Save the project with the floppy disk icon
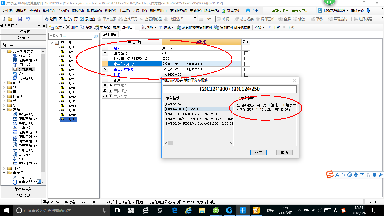Image resolution: width=384 pixels, height=216 pixels. pos(20,19)
